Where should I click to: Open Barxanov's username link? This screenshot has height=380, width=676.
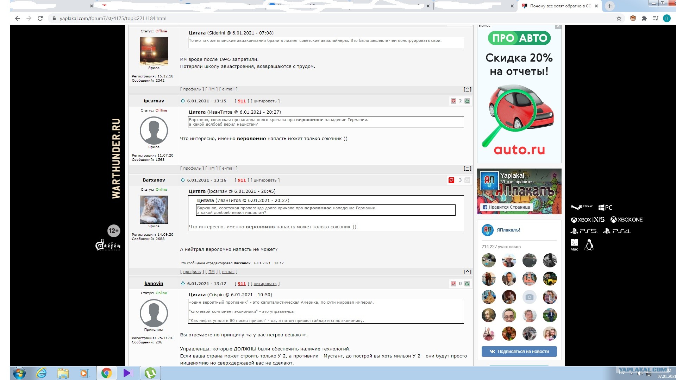coord(154,180)
